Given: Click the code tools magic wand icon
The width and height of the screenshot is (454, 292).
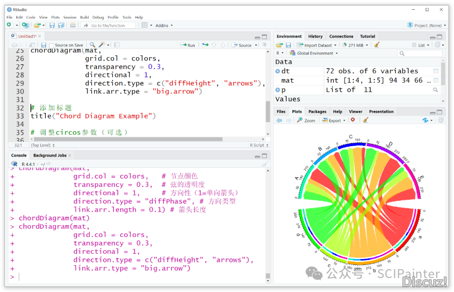Looking at the screenshot, I should pos(102,45).
